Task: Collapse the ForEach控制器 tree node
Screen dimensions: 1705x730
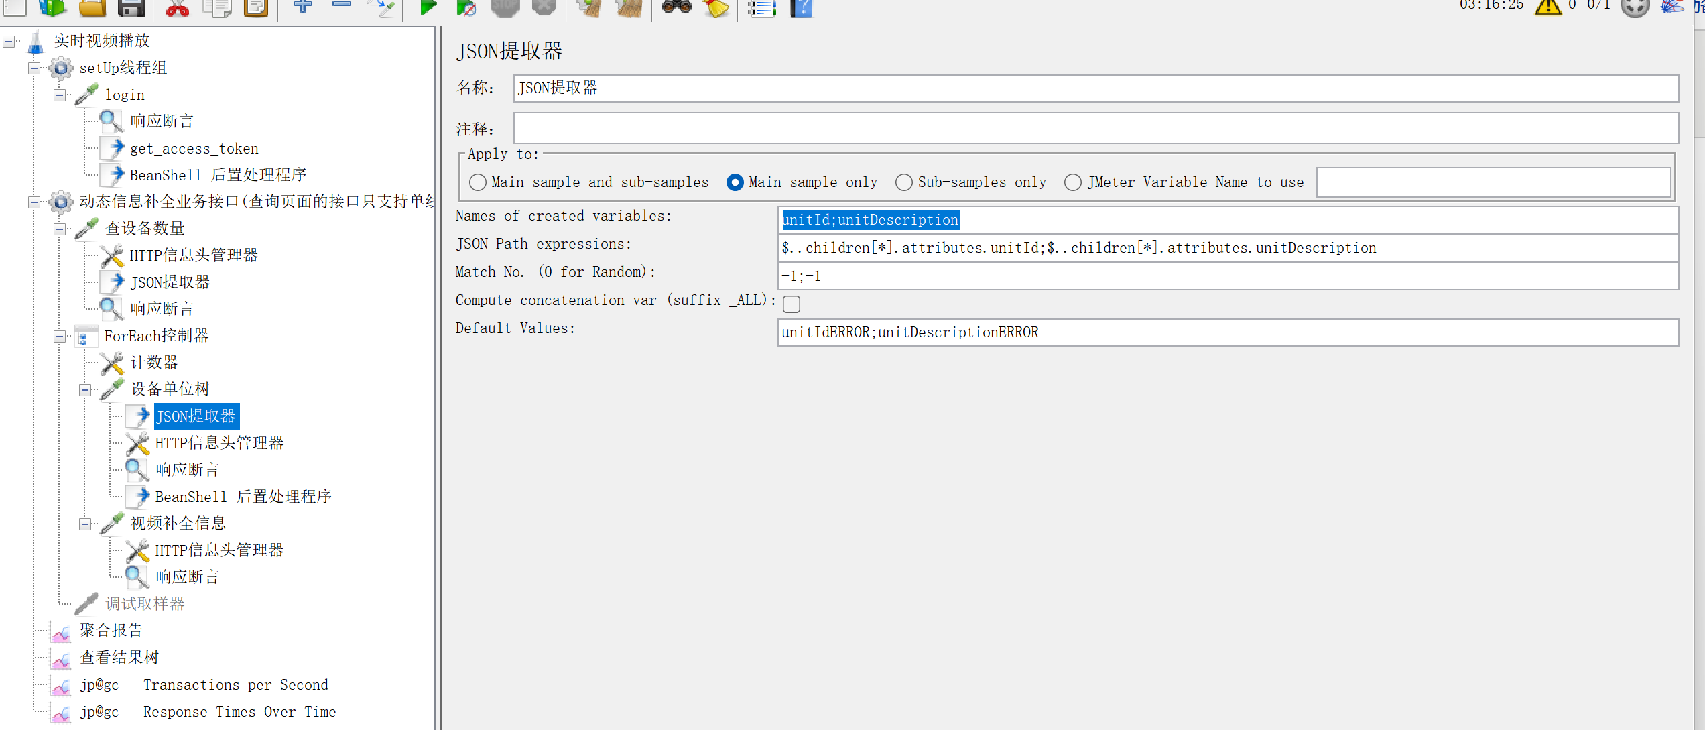Action: (x=60, y=337)
